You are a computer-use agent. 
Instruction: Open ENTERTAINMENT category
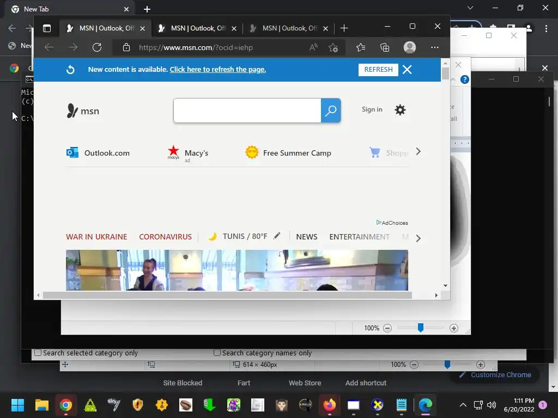point(360,237)
